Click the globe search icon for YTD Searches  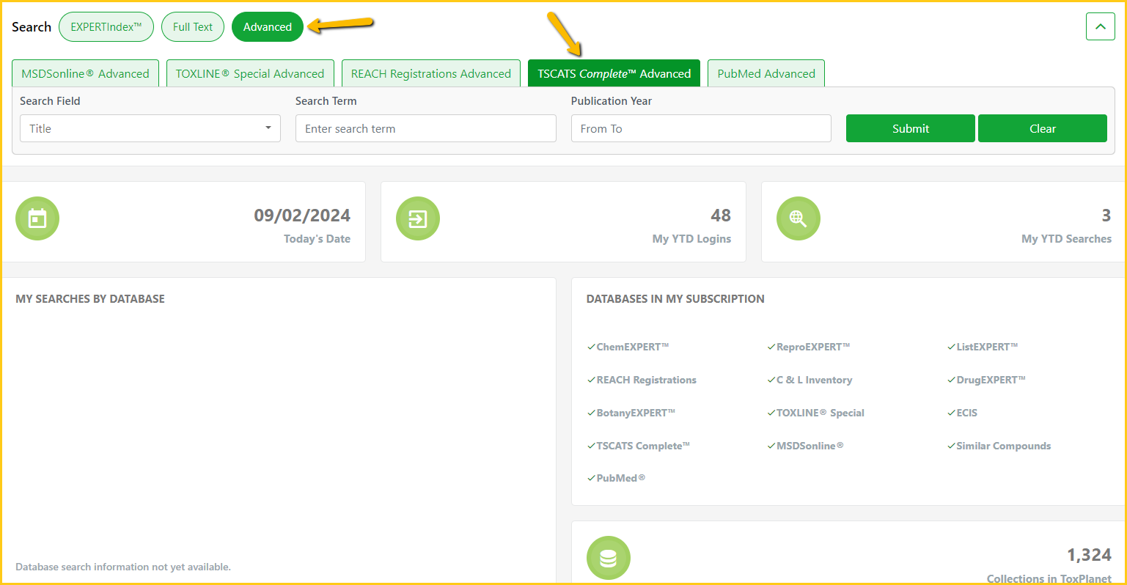click(x=798, y=218)
